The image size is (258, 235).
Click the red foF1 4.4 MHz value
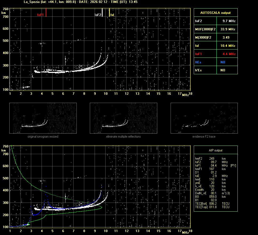(x=229, y=54)
